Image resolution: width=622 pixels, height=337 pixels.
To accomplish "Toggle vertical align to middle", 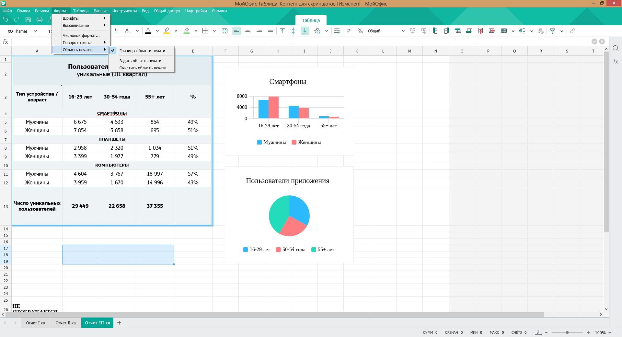I will pyautogui.click(x=293, y=31).
